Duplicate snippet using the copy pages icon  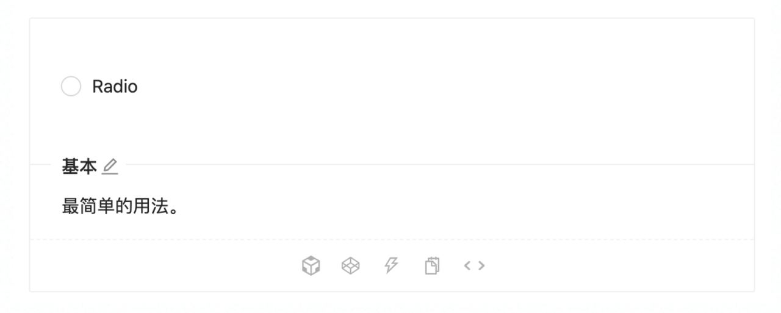(x=432, y=265)
